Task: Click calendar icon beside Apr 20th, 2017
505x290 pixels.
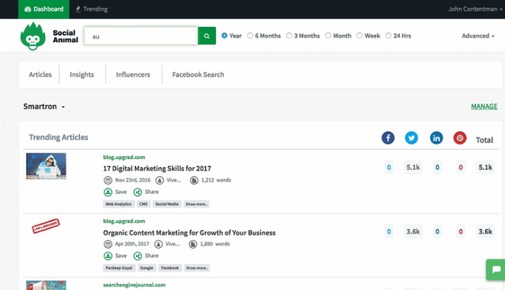Action: click(108, 244)
